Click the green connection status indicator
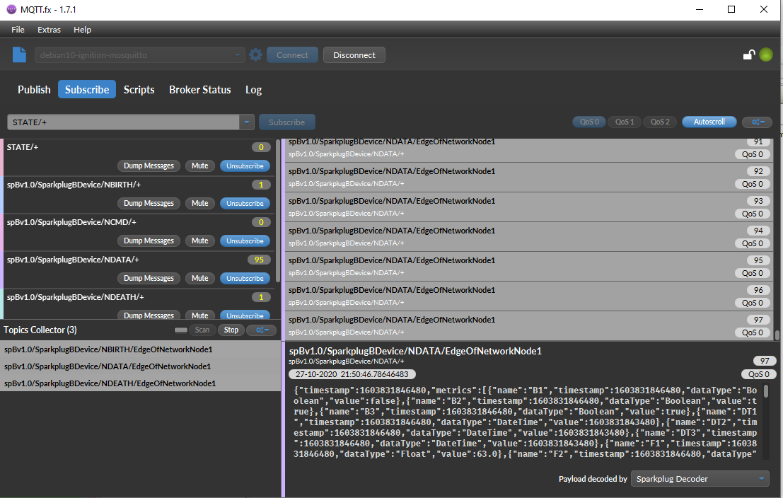 (766, 54)
